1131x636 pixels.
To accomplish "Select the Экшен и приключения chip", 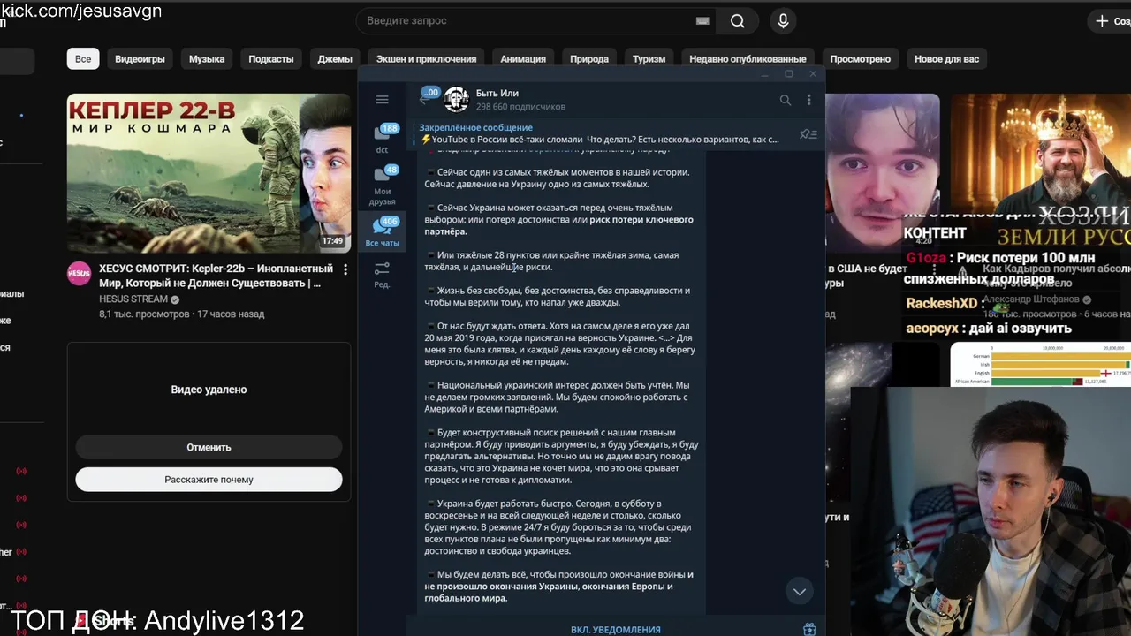I will point(426,59).
